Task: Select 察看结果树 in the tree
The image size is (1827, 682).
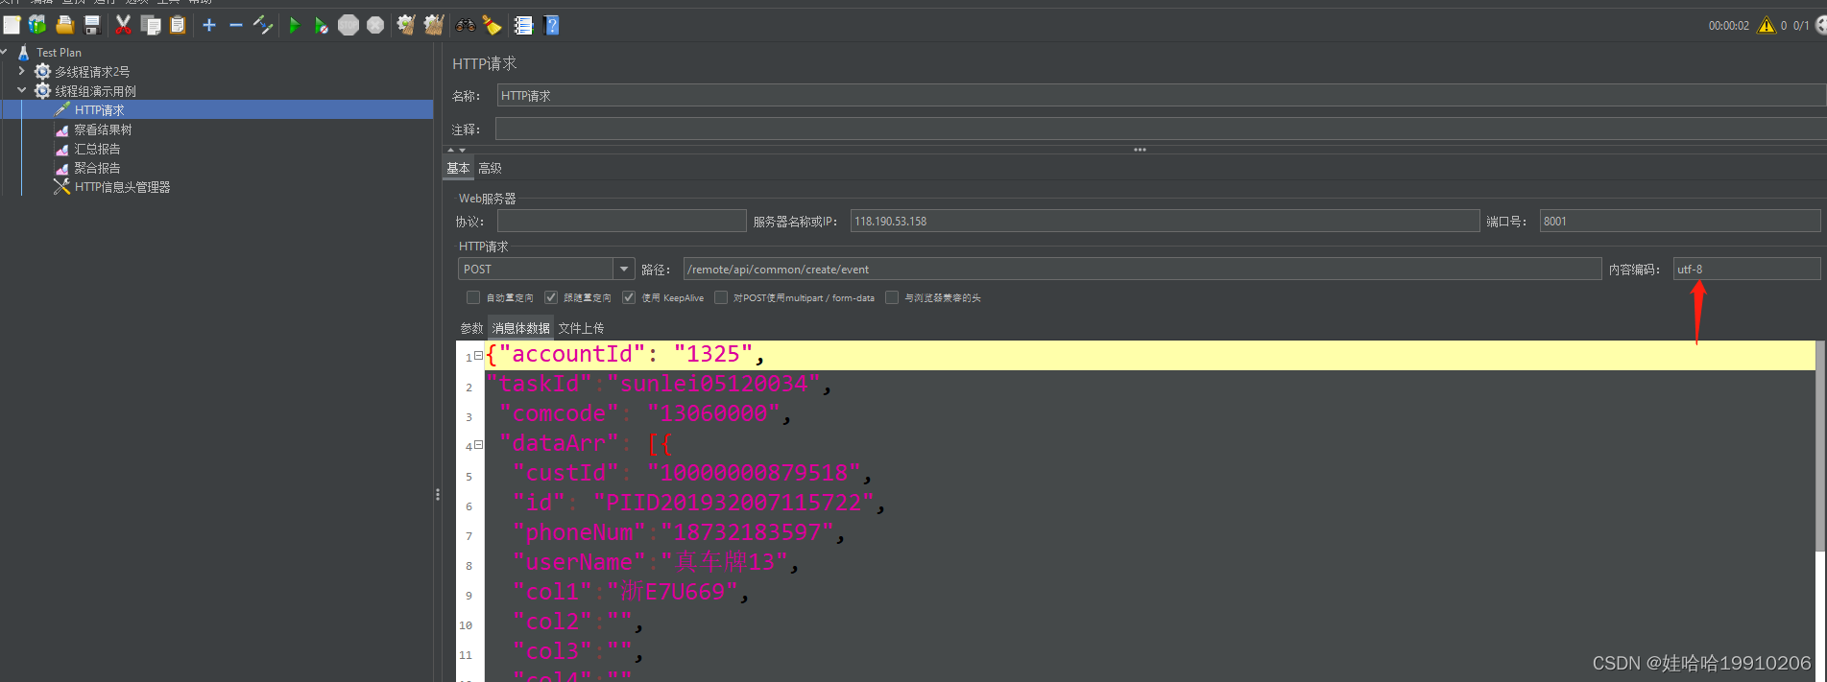Action: pos(103,129)
